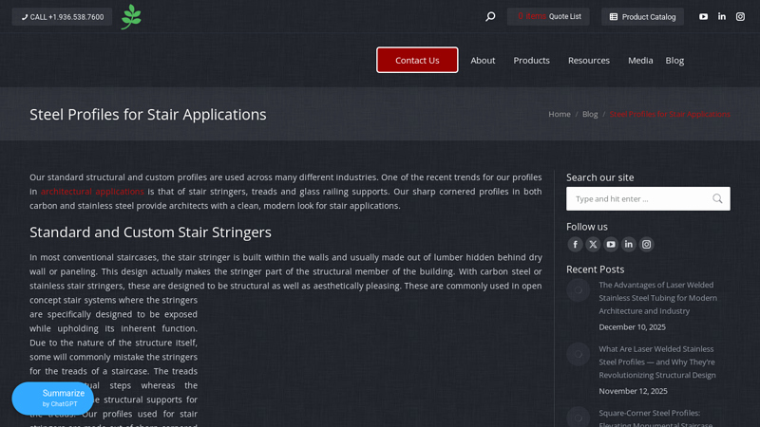Click X (Twitter) icon under Follow us
The height and width of the screenshot is (427, 760).
point(593,244)
